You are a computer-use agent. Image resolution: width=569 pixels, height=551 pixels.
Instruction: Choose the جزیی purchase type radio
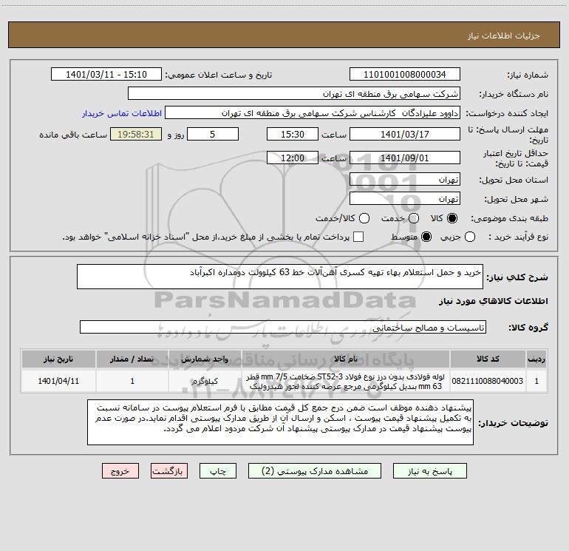click(469, 237)
